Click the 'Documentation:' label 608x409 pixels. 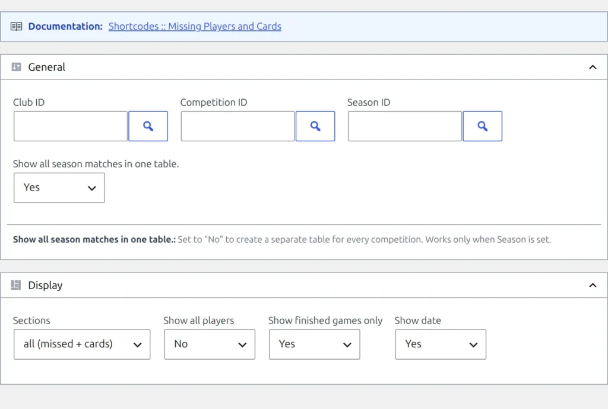tap(65, 26)
